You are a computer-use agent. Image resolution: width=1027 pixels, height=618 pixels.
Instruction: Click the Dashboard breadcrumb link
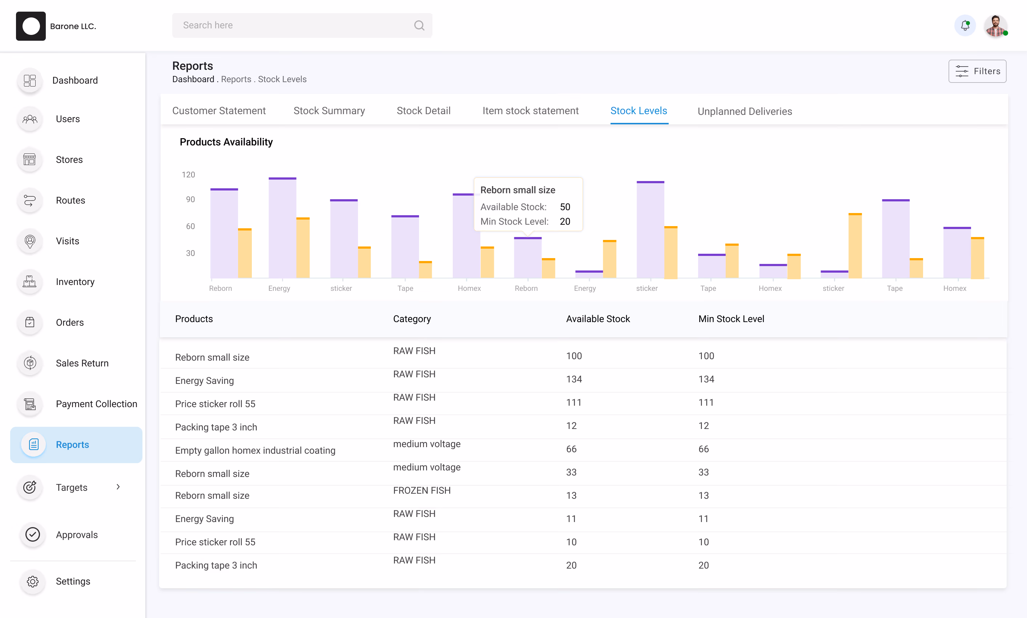coord(193,79)
